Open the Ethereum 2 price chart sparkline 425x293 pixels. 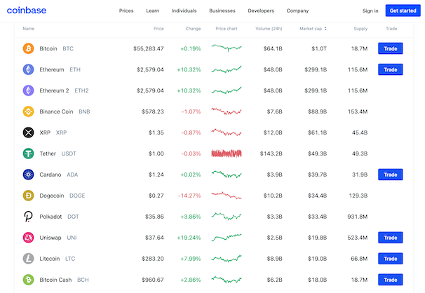click(227, 90)
